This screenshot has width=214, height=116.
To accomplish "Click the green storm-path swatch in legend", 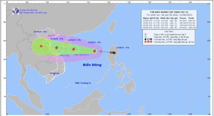I will coord(146,37).
